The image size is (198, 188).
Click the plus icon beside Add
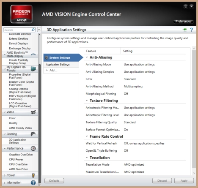tap(47, 70)
